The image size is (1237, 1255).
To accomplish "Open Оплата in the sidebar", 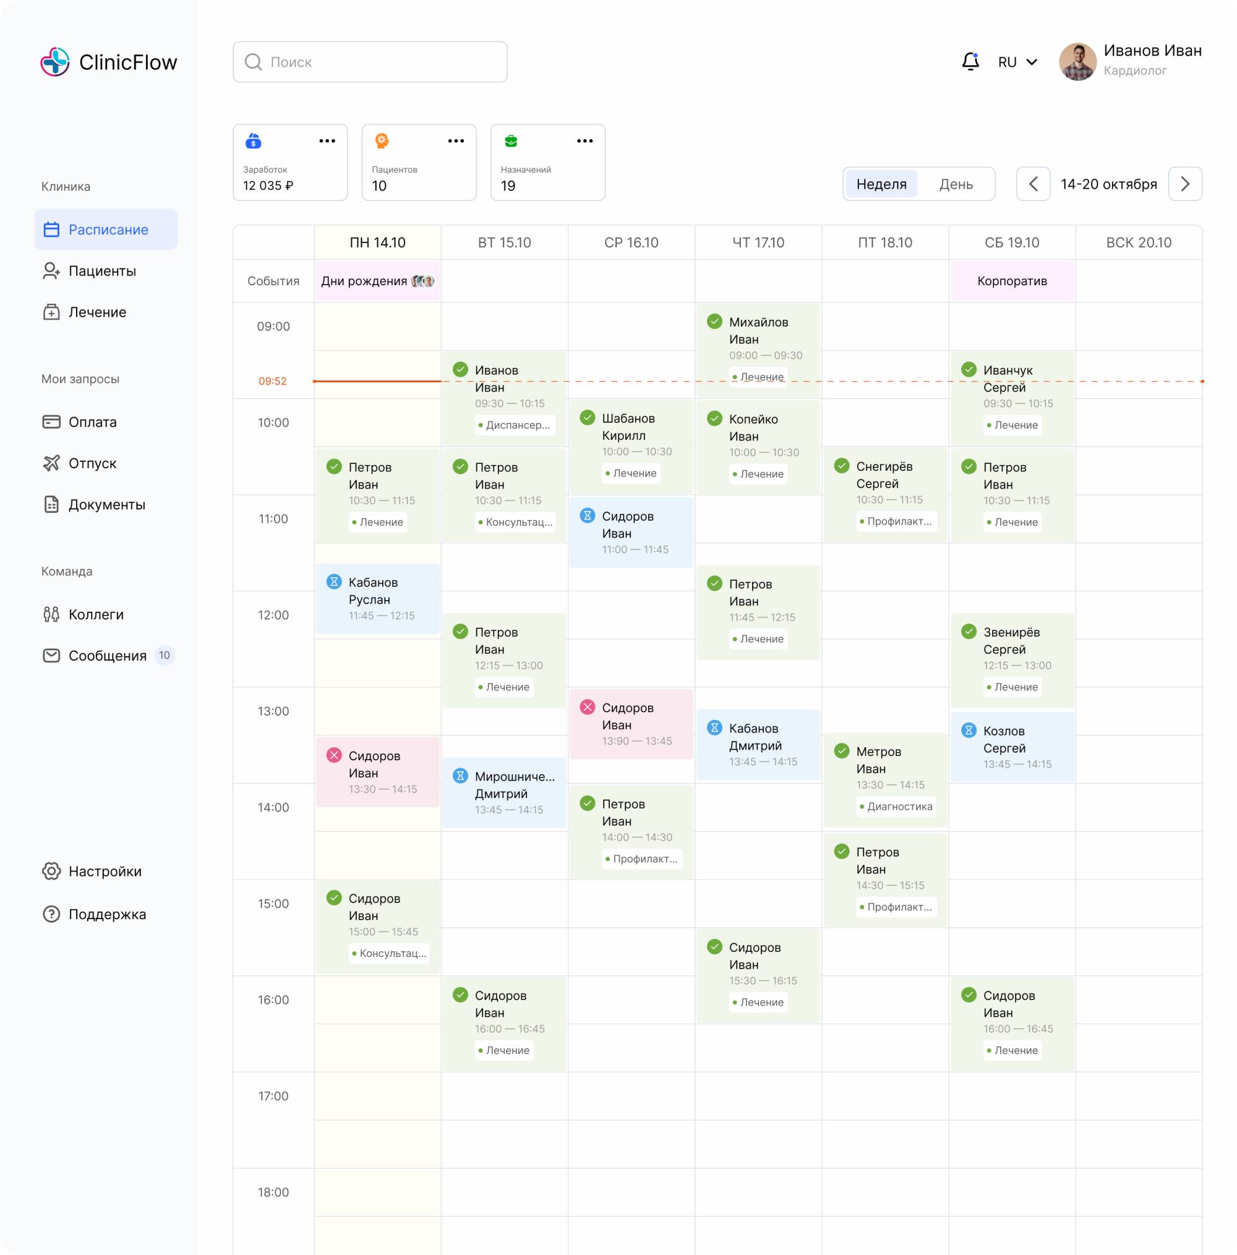I will [x=92, y=422].
